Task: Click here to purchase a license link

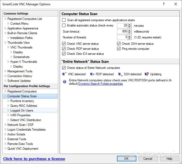Action: click(x=34, y=159)
